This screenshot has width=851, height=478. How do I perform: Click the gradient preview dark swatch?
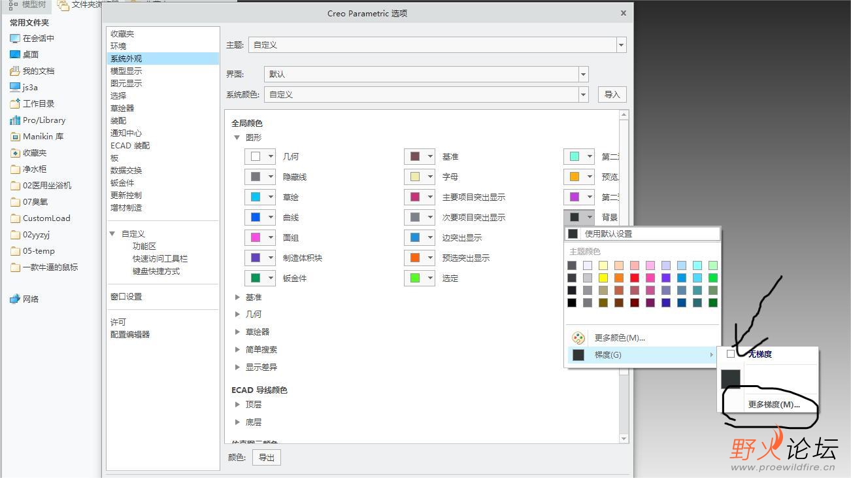(x=731, y=379)
